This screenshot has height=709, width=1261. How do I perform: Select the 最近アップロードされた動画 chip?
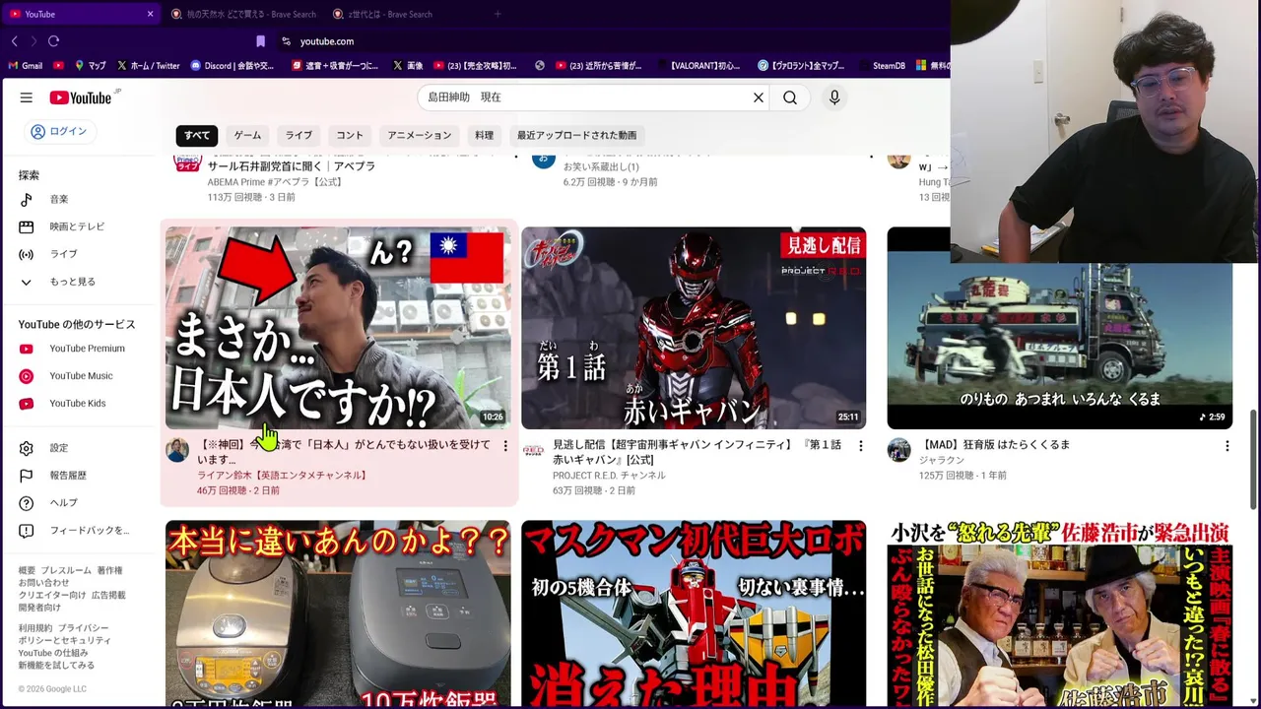[577, 136]
